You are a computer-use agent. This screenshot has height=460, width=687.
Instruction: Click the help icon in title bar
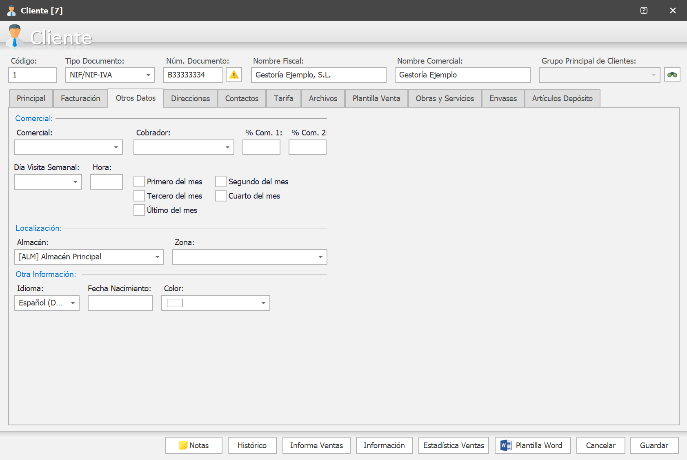click(x=644, y=11)
